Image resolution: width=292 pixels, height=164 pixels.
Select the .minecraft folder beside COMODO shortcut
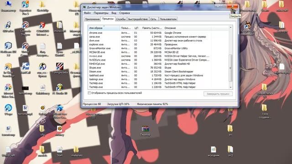(x=60, y=27)
